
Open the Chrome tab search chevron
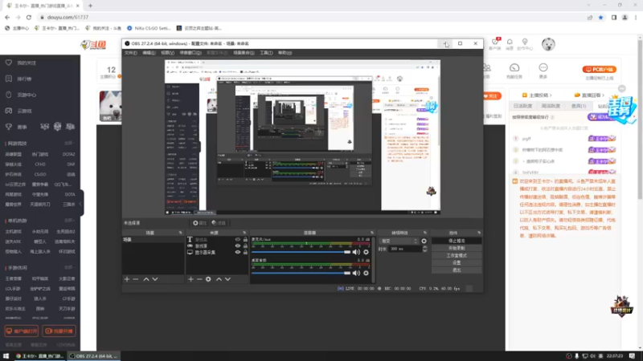tap(589, 6)
